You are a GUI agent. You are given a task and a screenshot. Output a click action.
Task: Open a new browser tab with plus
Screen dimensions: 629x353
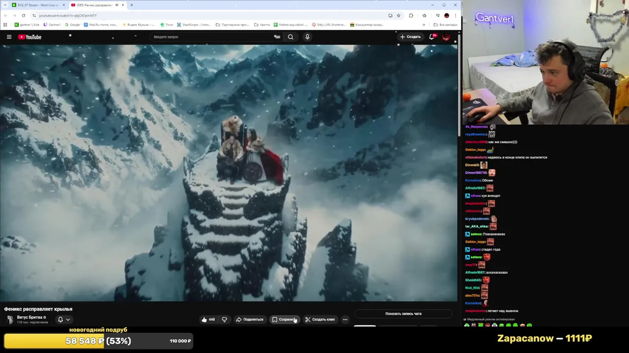(131, 5)
